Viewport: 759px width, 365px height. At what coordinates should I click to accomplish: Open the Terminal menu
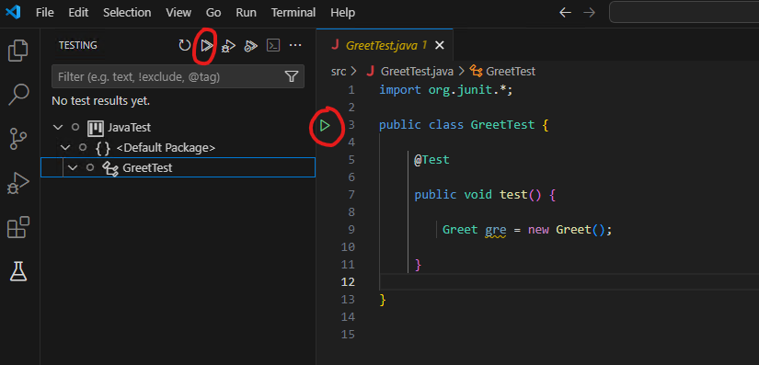tap(293, 13)
